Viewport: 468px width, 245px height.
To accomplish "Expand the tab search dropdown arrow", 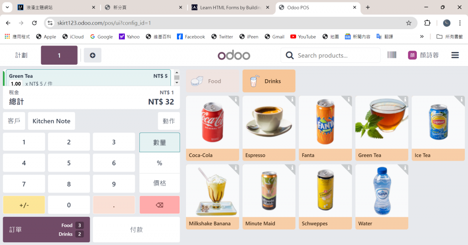I will click(7, 7).
